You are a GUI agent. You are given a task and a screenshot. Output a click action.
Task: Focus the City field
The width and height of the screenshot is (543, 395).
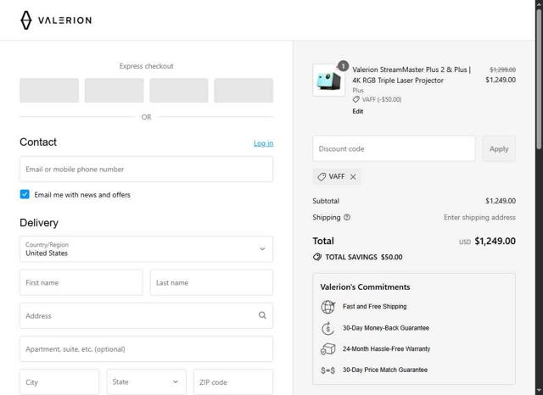(59, 381)
